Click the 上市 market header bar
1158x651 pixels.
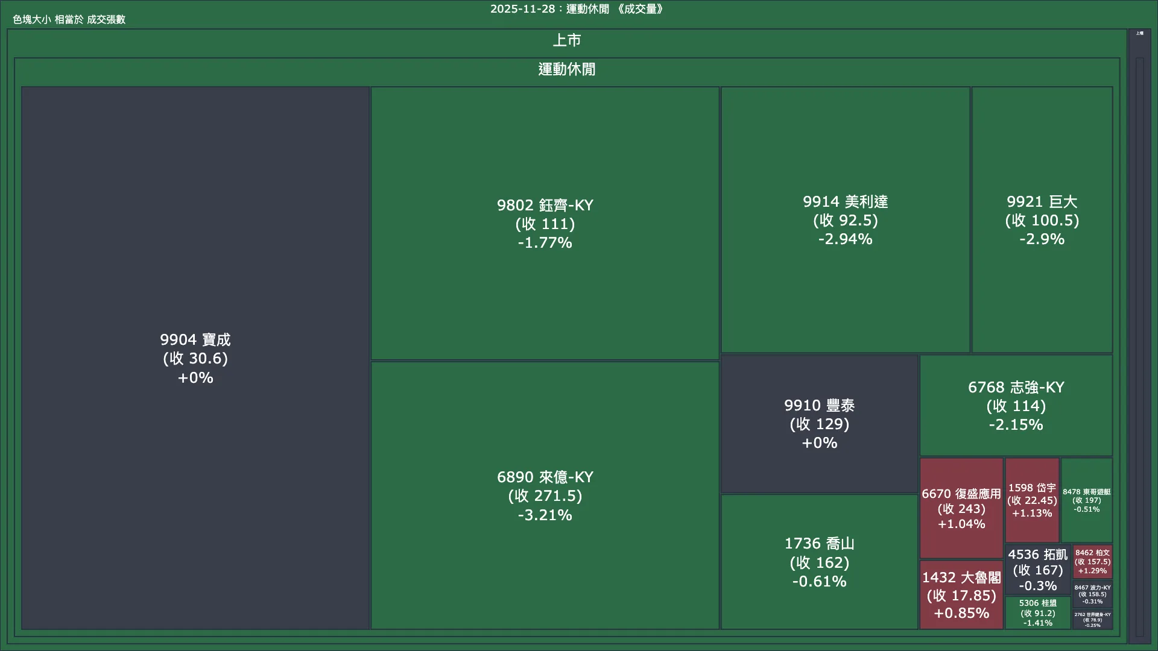coord(566,40)
